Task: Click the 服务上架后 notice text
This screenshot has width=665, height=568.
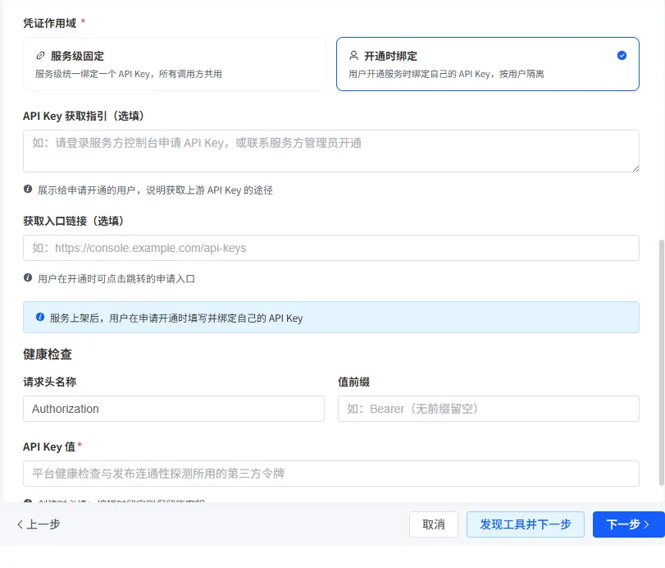Action: click(x=176, y=318)
